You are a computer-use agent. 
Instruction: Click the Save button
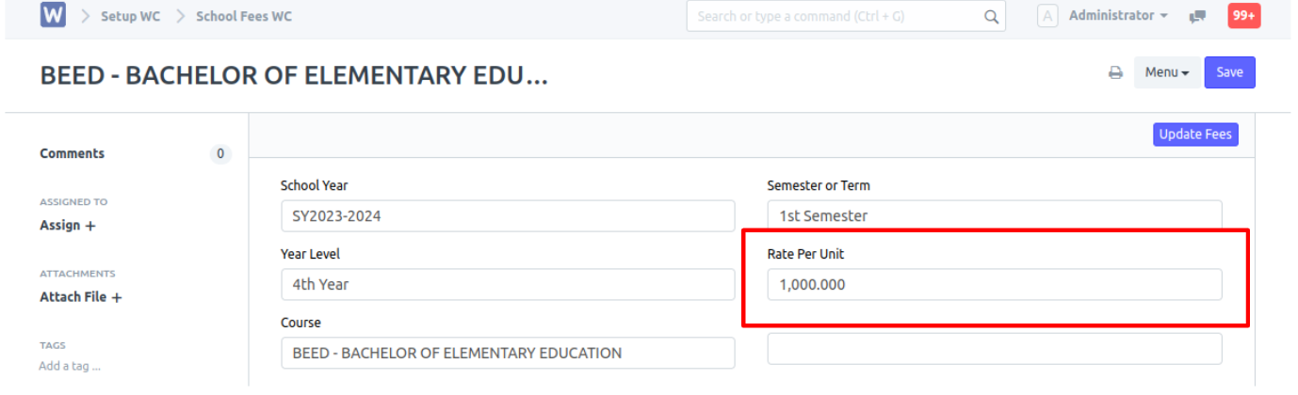coord(1229,72)
